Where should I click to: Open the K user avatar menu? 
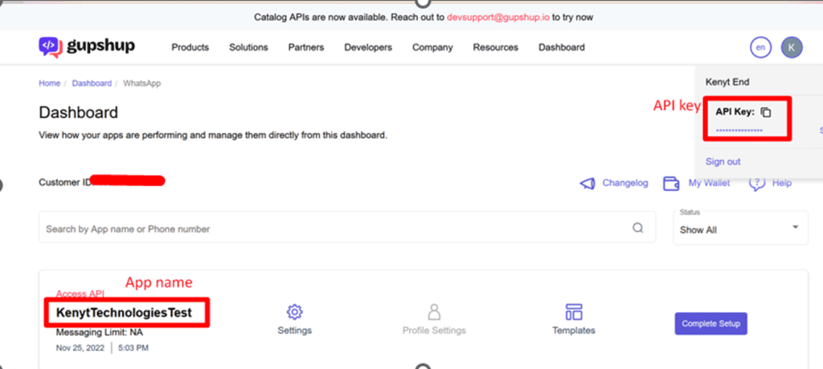[x=792, y=47]
